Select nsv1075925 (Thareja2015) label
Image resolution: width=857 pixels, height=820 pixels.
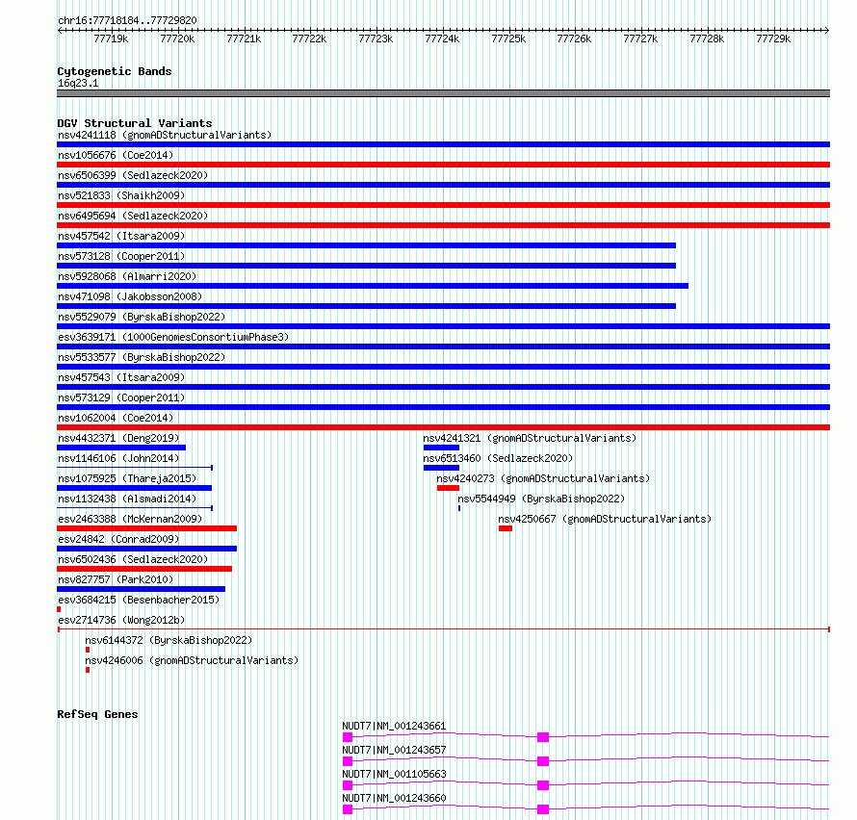(127, 478)
